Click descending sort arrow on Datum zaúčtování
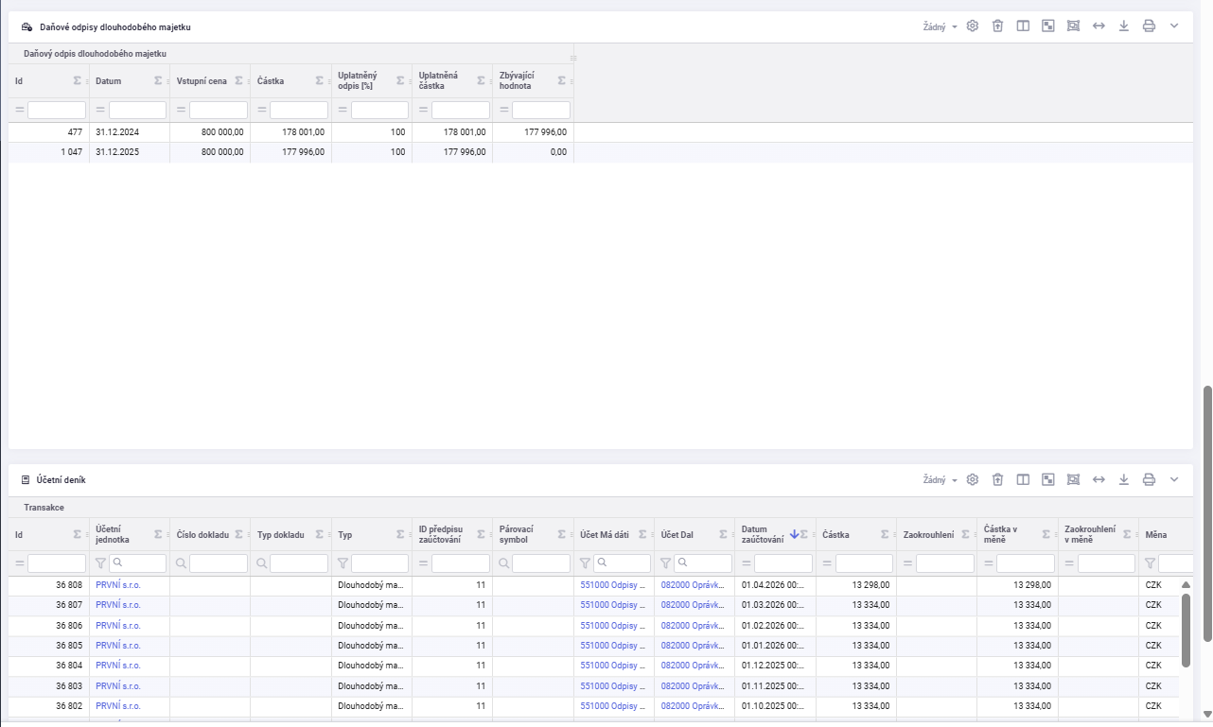The image size is (1213, 727). coord(794,535)
